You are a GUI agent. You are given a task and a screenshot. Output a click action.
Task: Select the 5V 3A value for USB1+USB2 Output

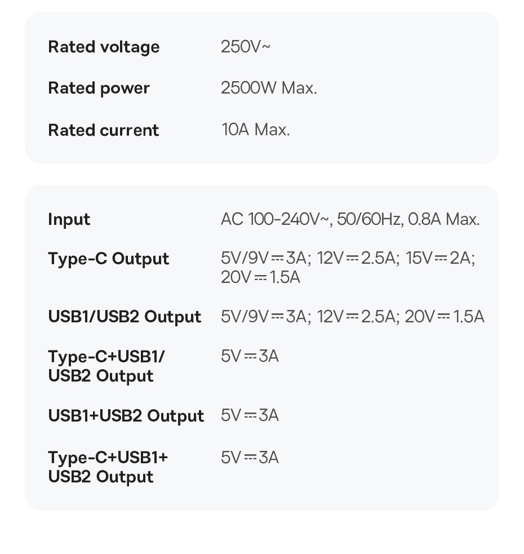(250, 415)
